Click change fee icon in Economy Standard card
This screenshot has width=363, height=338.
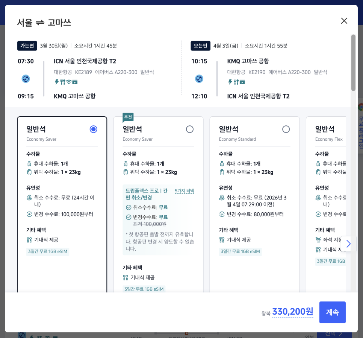click(x=222, y=214)
